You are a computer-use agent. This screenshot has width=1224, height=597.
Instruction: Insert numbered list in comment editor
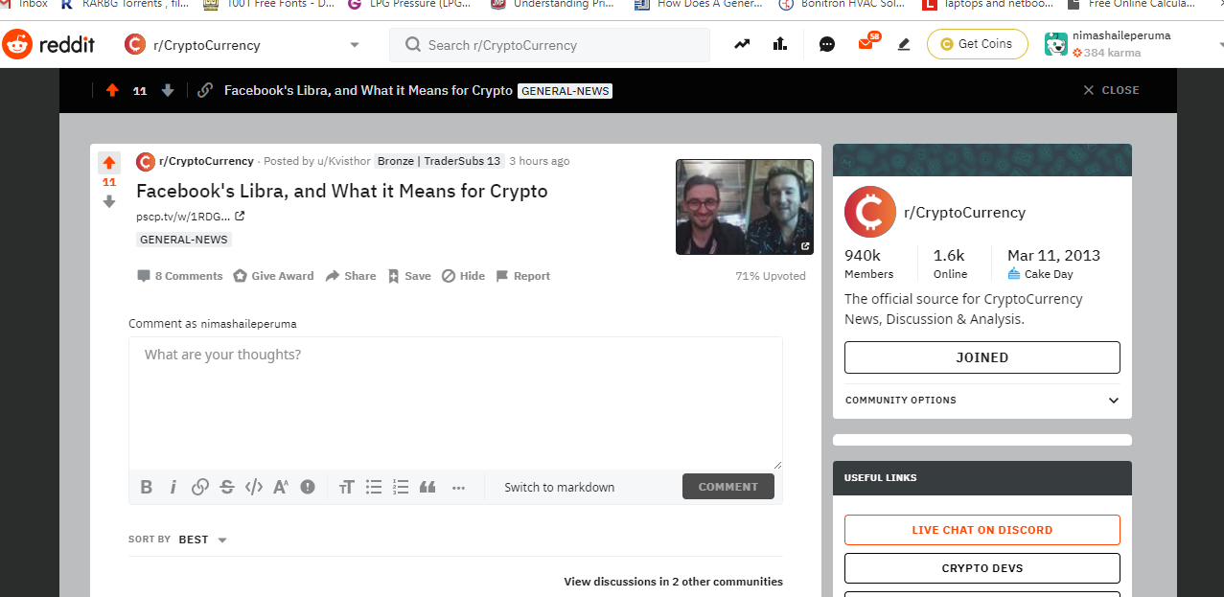pos(401,487)
